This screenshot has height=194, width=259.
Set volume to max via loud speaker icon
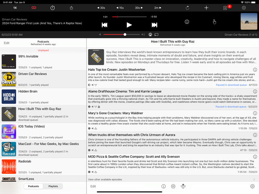click(143, 35)
